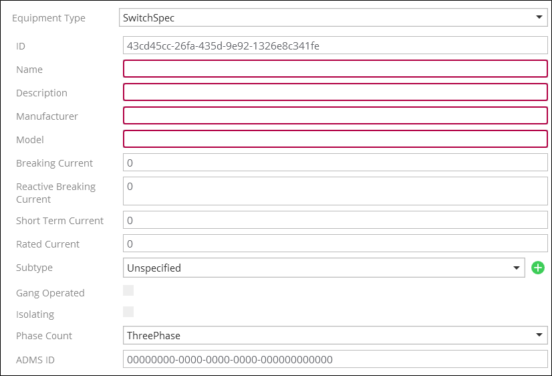
Task: Click the Name input field
Action: [x=335, y=69]
